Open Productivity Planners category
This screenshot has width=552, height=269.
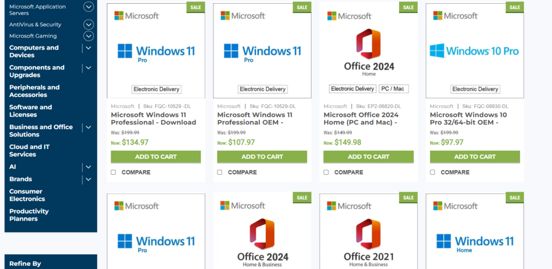tap(29, 215)
